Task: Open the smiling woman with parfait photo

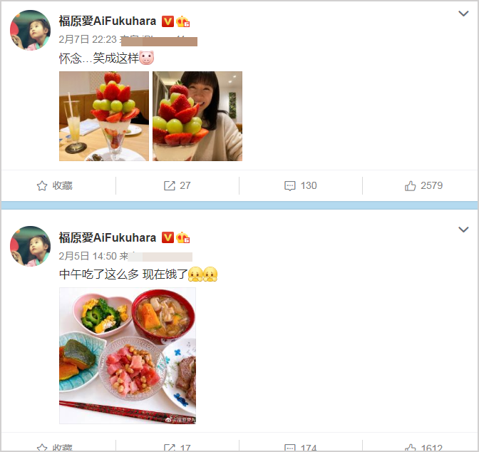Action: [x=197, y=116]
